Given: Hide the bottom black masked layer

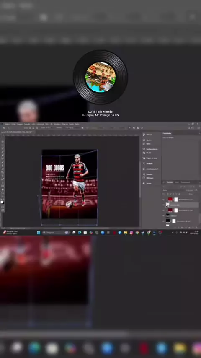Looking at the screenshot, I should [163, 221].
